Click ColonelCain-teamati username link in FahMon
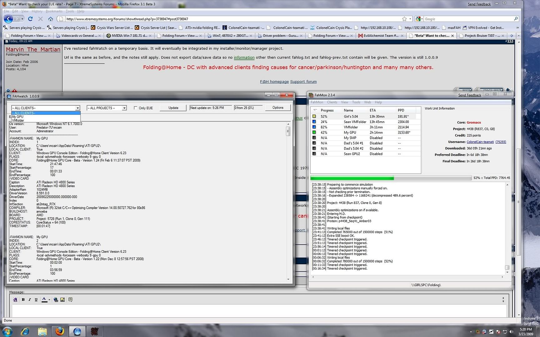 click(480, 142)
